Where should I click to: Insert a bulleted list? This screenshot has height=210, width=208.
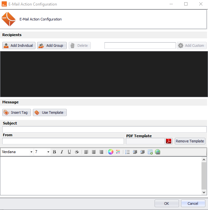click(127, 152)
